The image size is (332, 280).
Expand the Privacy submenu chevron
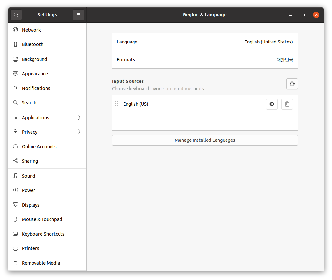click(x=79, y=132)
